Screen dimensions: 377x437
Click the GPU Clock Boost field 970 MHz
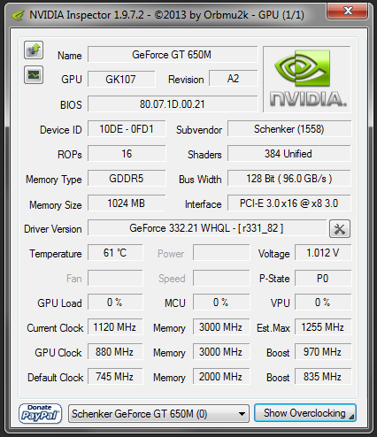(323, 352)
